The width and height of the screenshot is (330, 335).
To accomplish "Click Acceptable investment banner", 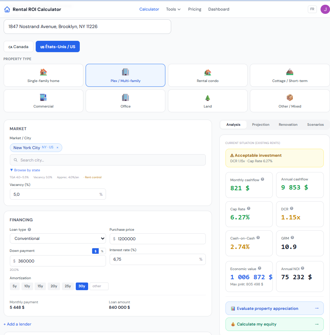I will [275, 158].
